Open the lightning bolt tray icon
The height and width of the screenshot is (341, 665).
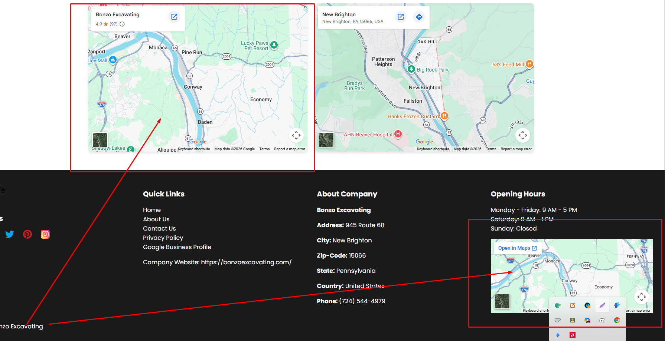617,305
